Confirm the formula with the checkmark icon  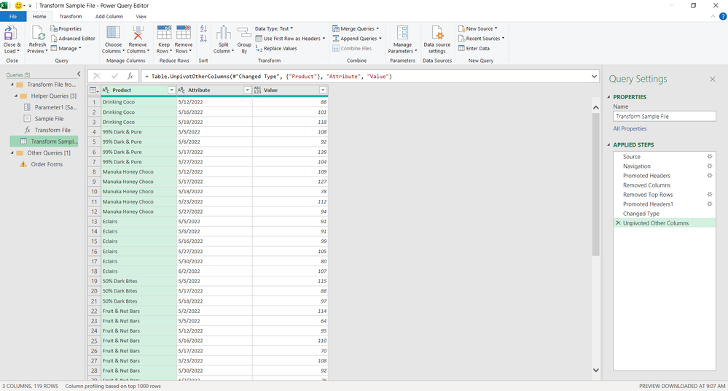[114, 77]
